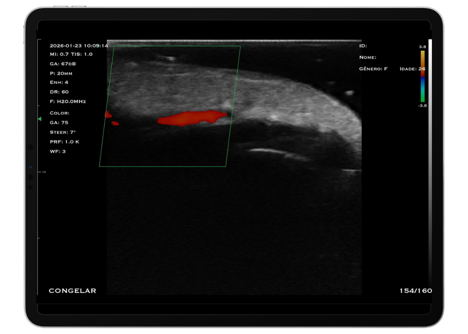Click the Color GA: 75 gain setting
The height and width of the screenshot is (334, 468).
(58, 123)
